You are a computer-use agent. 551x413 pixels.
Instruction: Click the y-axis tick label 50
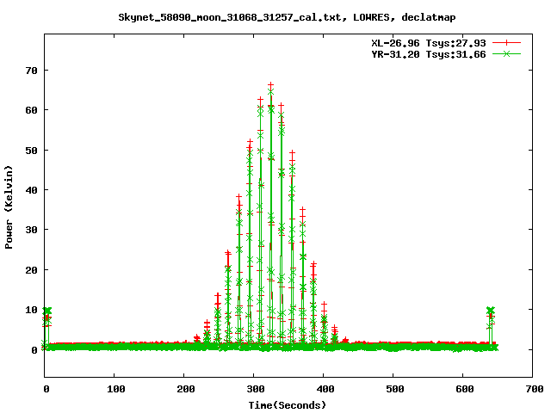[31, 151]
